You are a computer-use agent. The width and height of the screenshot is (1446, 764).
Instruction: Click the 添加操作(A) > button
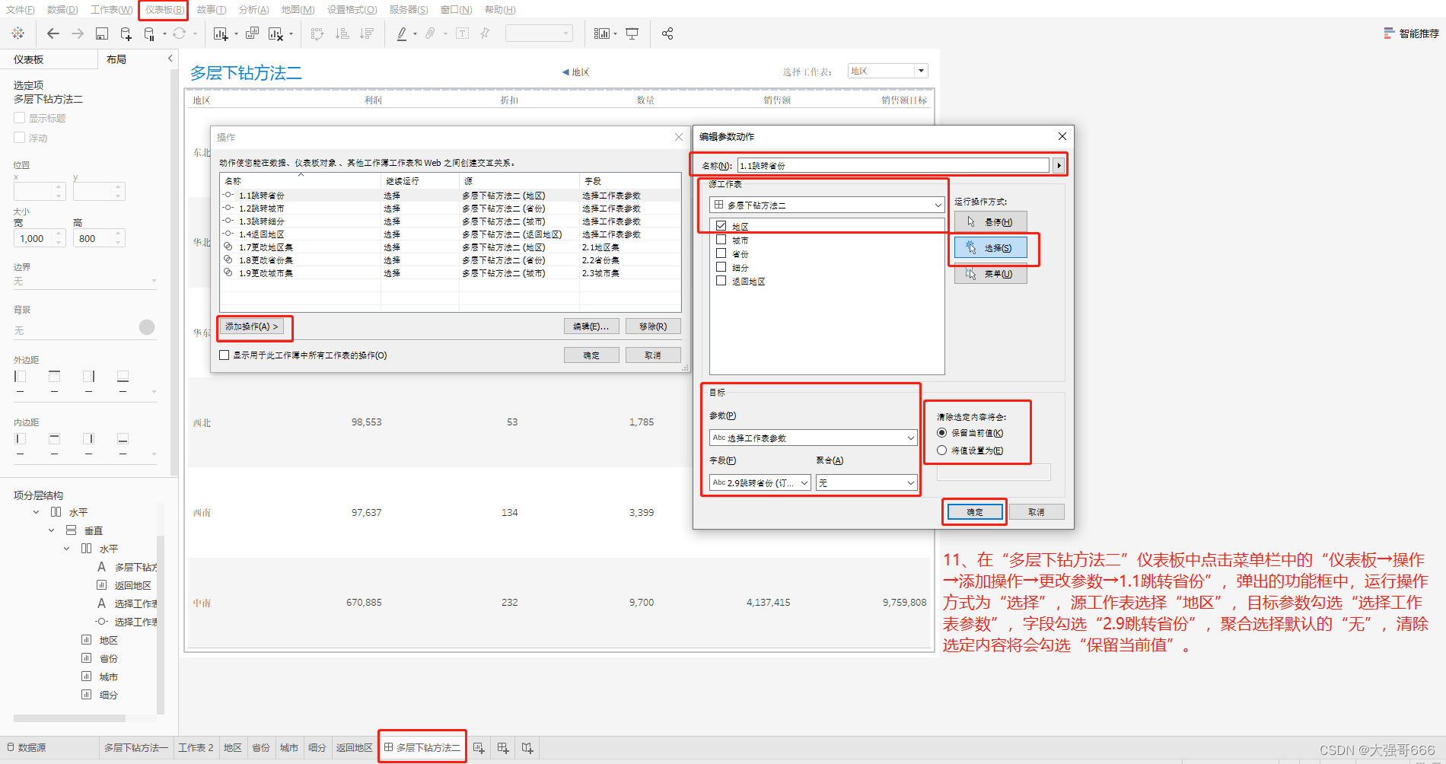(252, 326)
